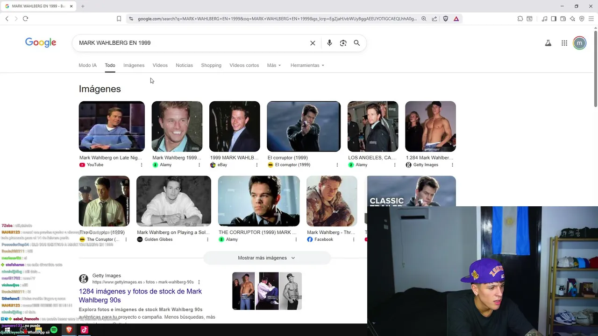Bookmark this page

click(x=119, y=19)
